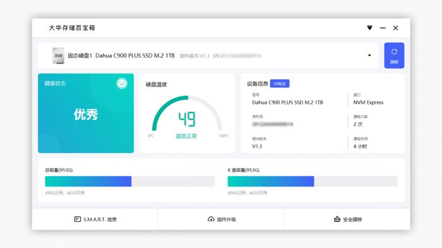Click the firmware version V1.3 value

point(257,146)
